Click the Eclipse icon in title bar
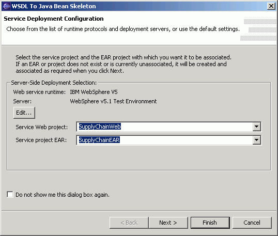This screenshot has height=236, width=278. click(6, 6)
